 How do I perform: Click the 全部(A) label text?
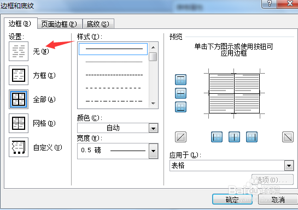pos(44,99)
